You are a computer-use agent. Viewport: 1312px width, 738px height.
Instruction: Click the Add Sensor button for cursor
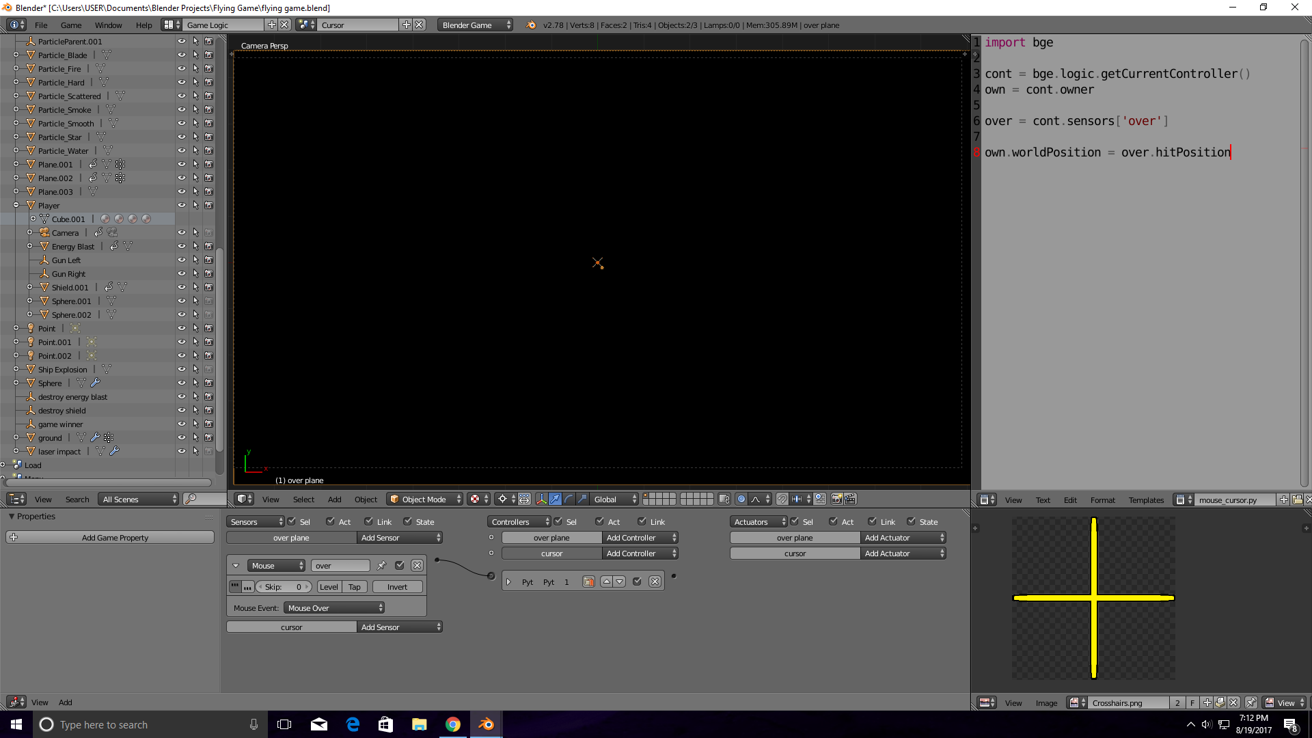(399, 626)
